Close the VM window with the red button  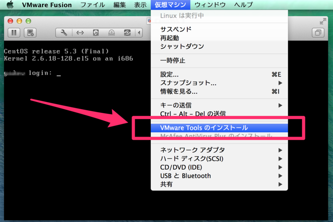(10, 21)
